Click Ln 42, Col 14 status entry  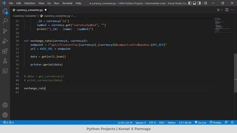click(125, 123)
